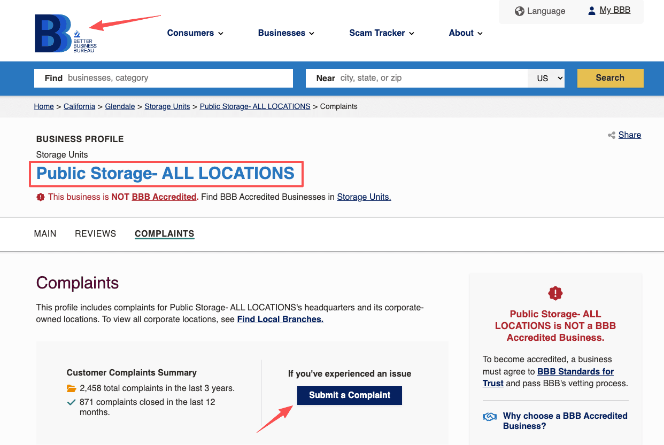Screen dimensions: 664x445
Task: Click the Search button
Action: (610, 77)
